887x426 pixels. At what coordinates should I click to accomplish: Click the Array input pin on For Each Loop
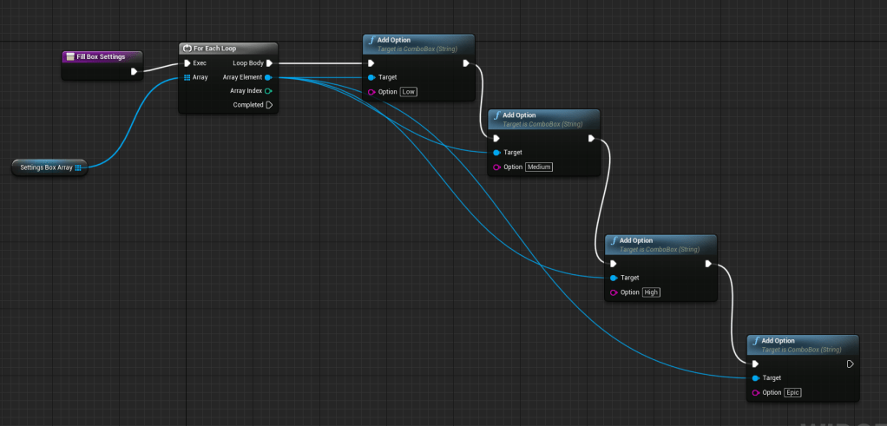187,77
